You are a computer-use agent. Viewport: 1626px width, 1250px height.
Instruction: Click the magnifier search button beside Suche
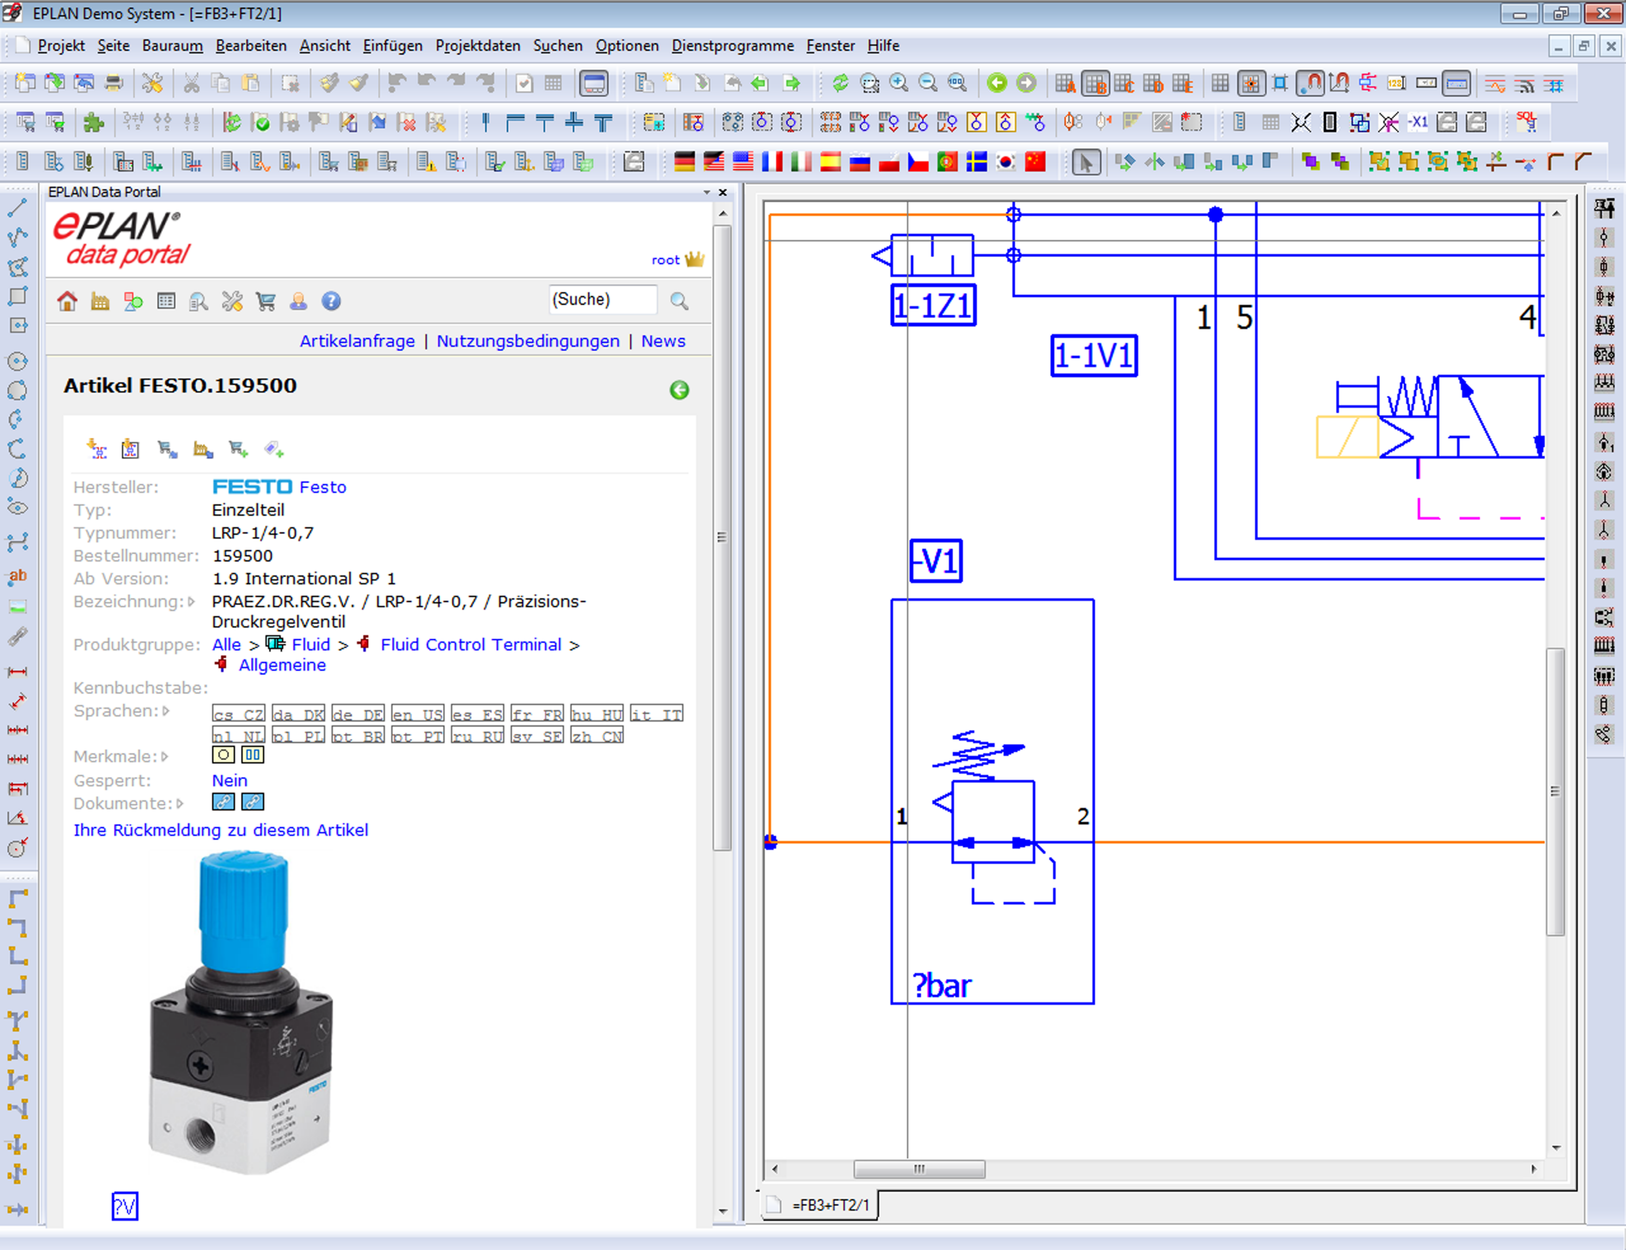click(678, 301)
